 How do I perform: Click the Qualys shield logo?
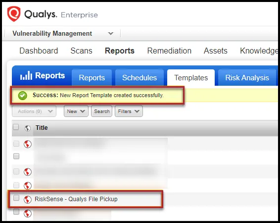point(13,14)
